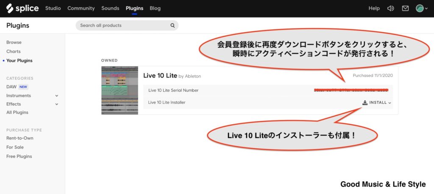
Task: Filter by Rent-to-Own purchase type
Action: click(x=19, y=138)
